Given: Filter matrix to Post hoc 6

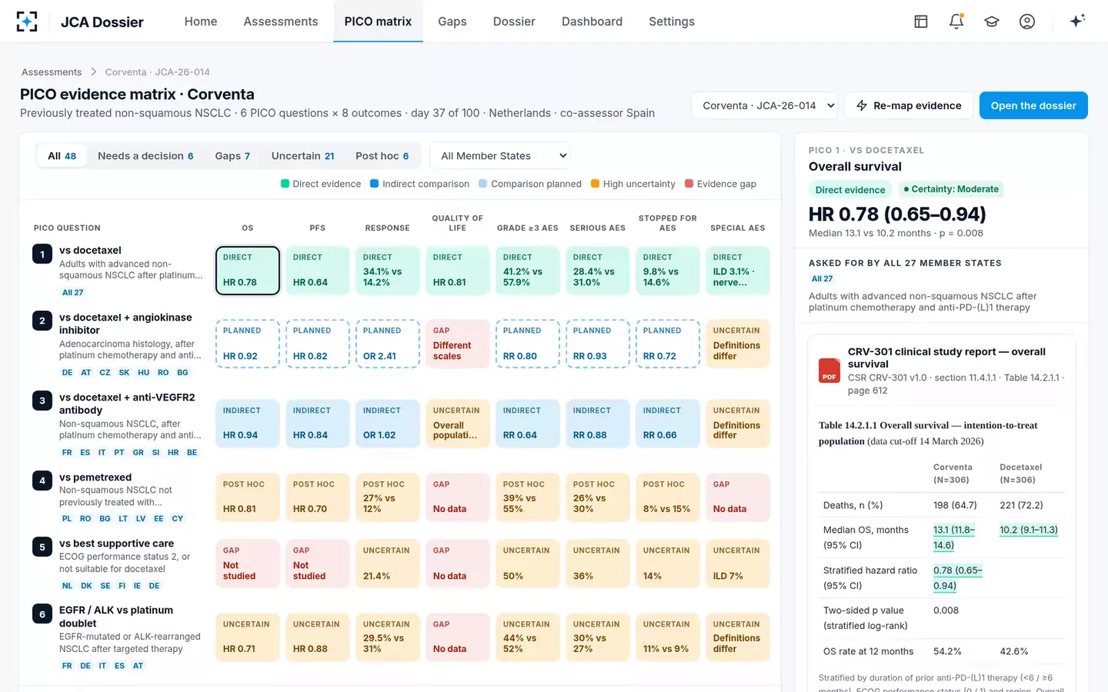Looking at the screenshot, I should pos(382,156).
